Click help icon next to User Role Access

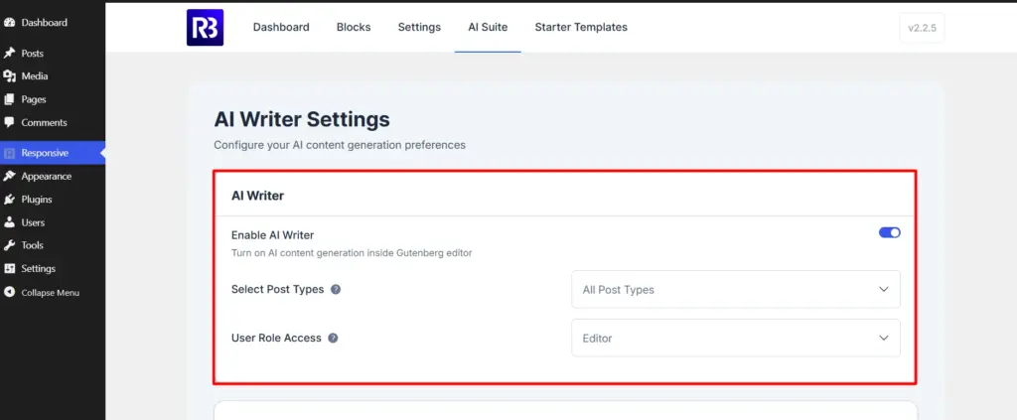(x=333, y=338)
